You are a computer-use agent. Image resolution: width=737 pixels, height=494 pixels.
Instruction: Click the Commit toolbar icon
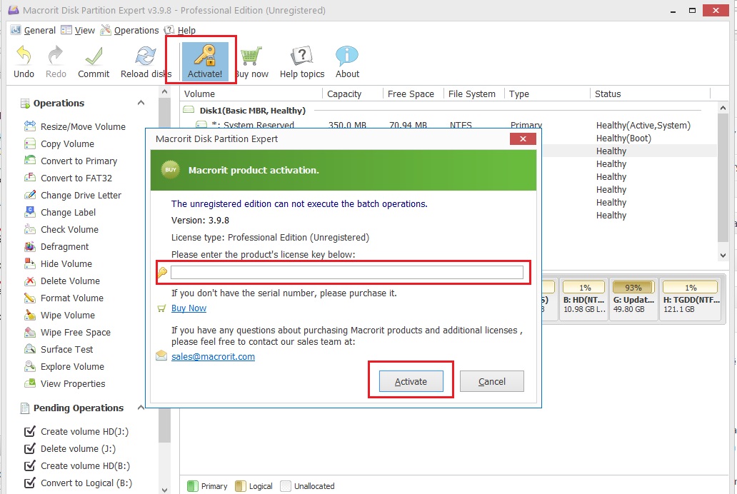coord(93,61)
